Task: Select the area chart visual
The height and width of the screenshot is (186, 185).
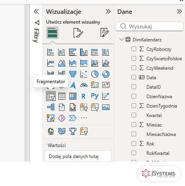Action: (x=62, y=63)
